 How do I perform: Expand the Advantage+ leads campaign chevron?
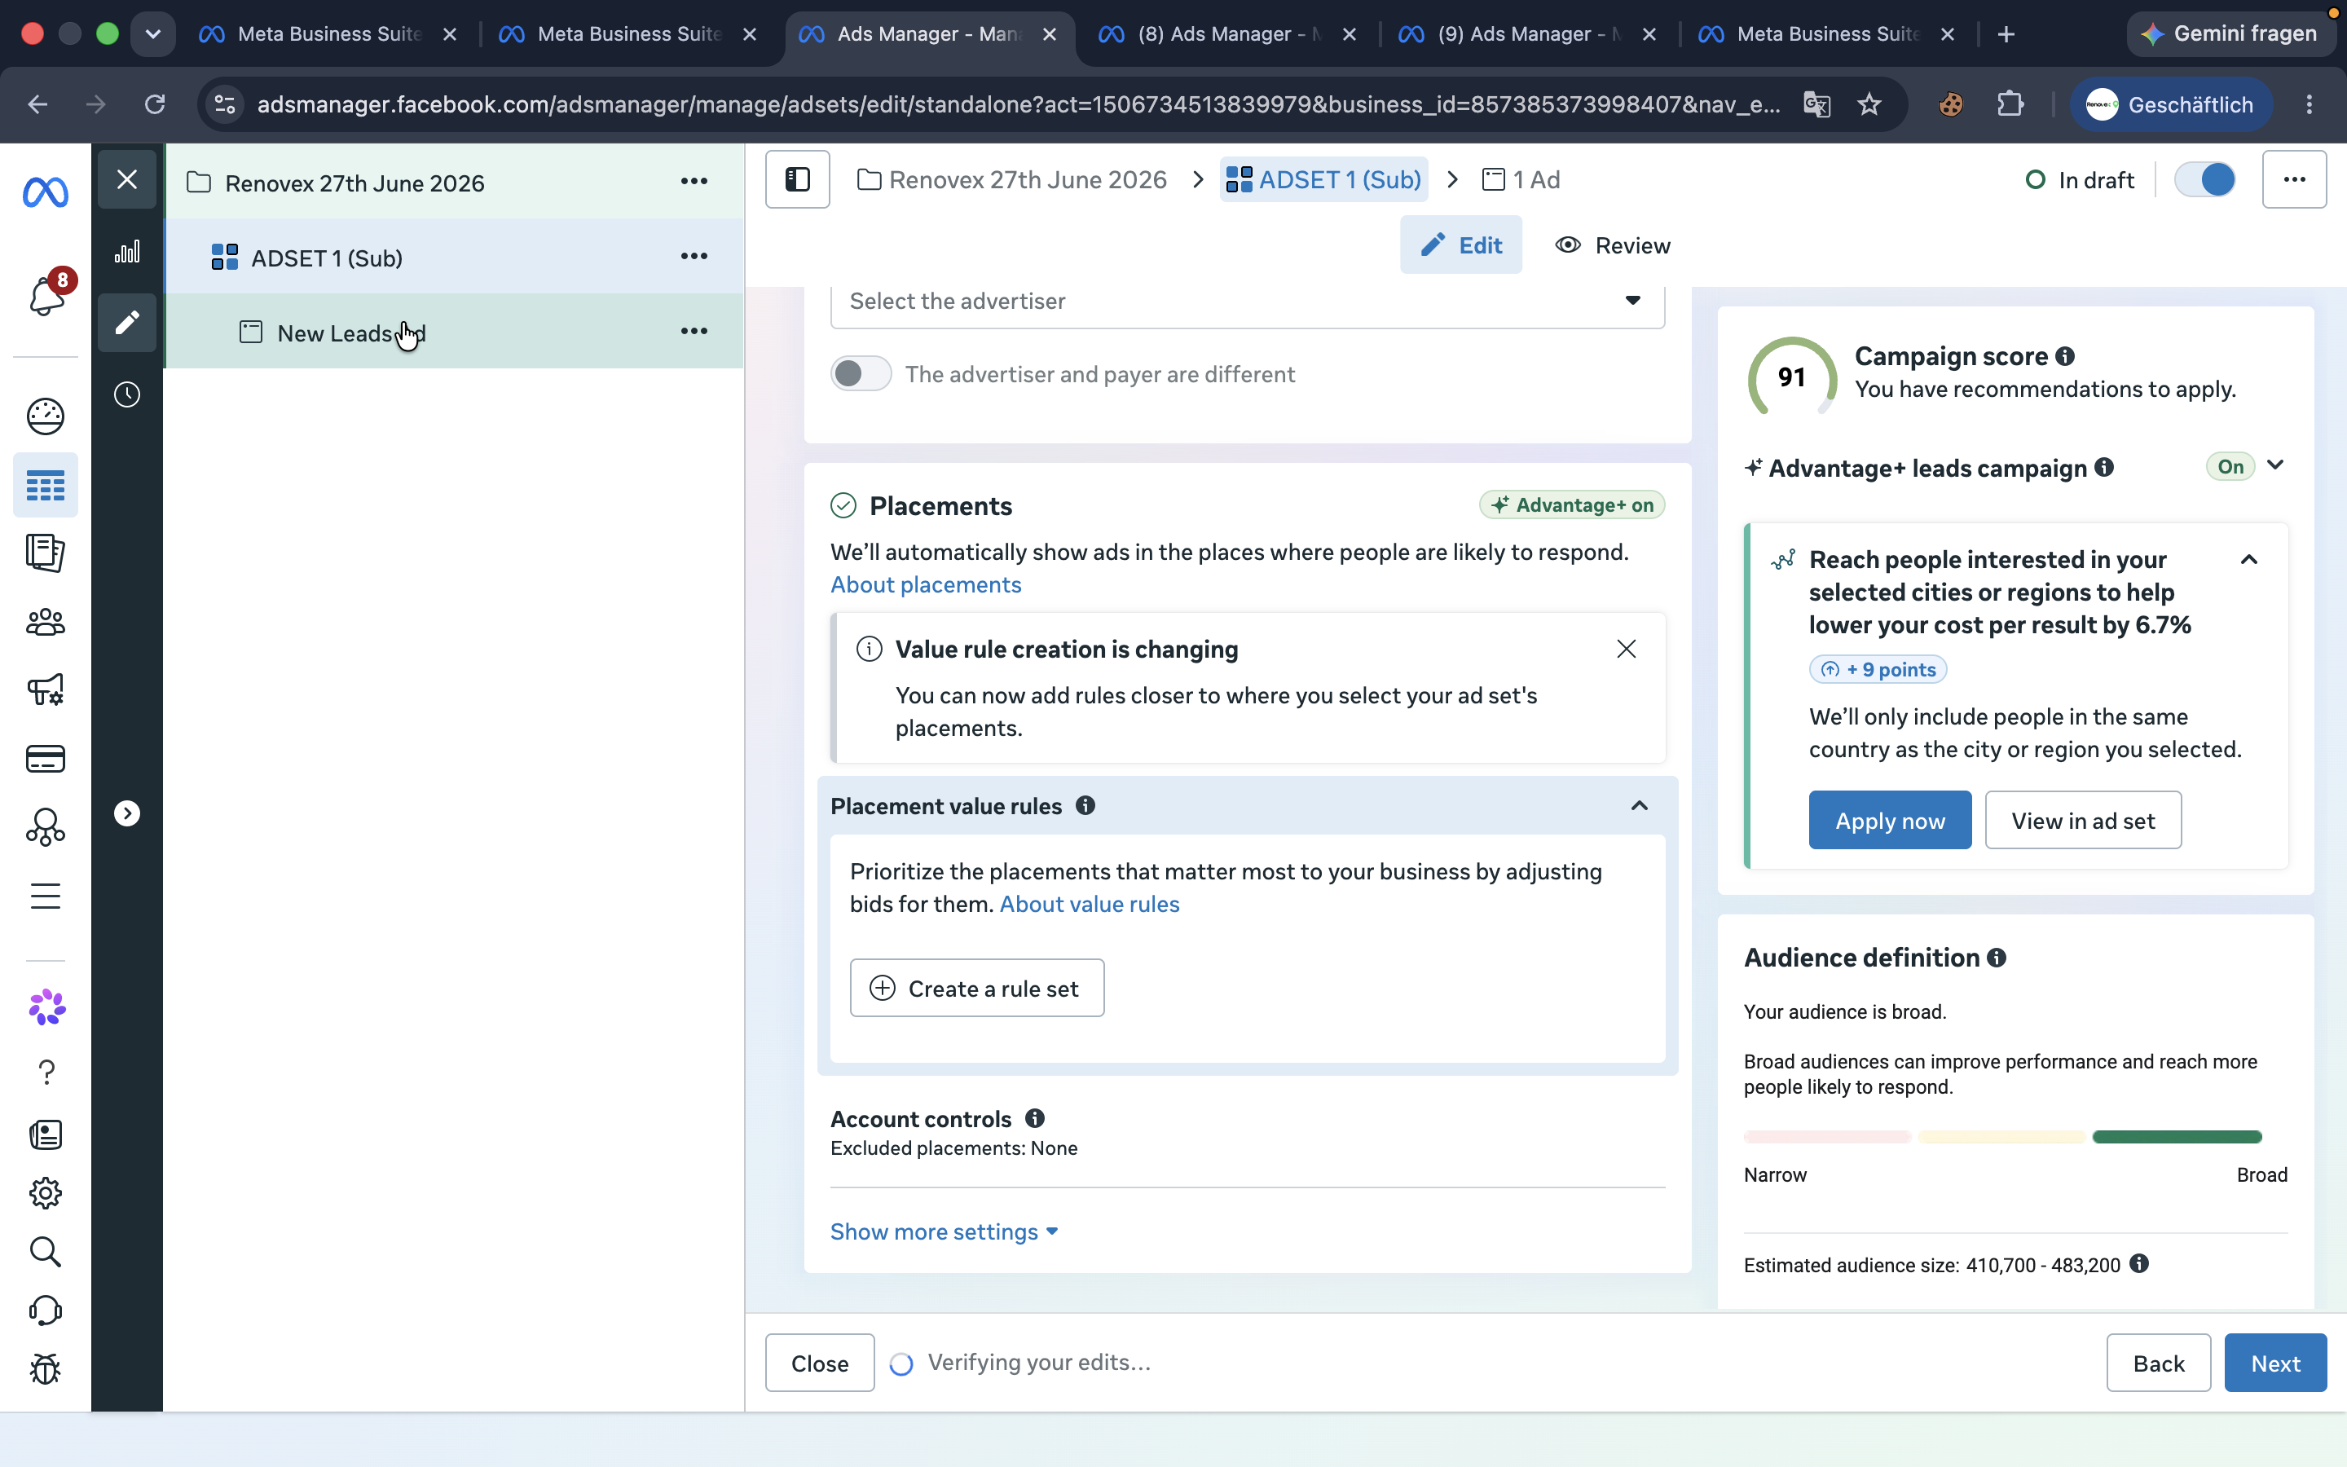(x=2275, y=465)
